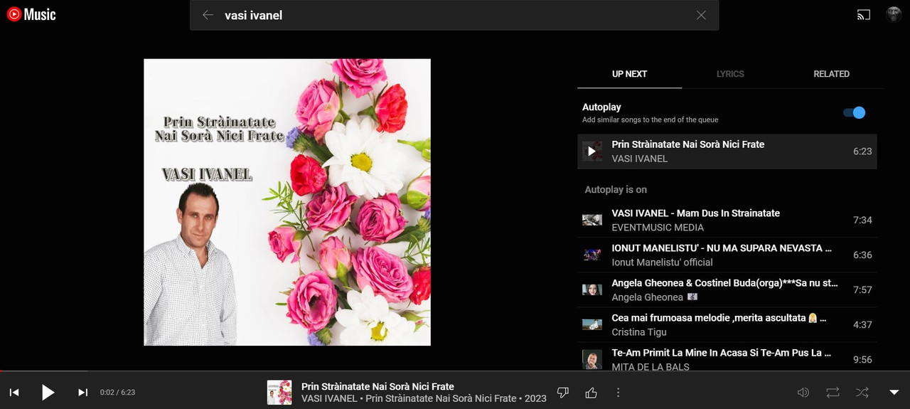Toggle the repeat mode icon
The image size is (910, 409).
[x=833, y=392]
